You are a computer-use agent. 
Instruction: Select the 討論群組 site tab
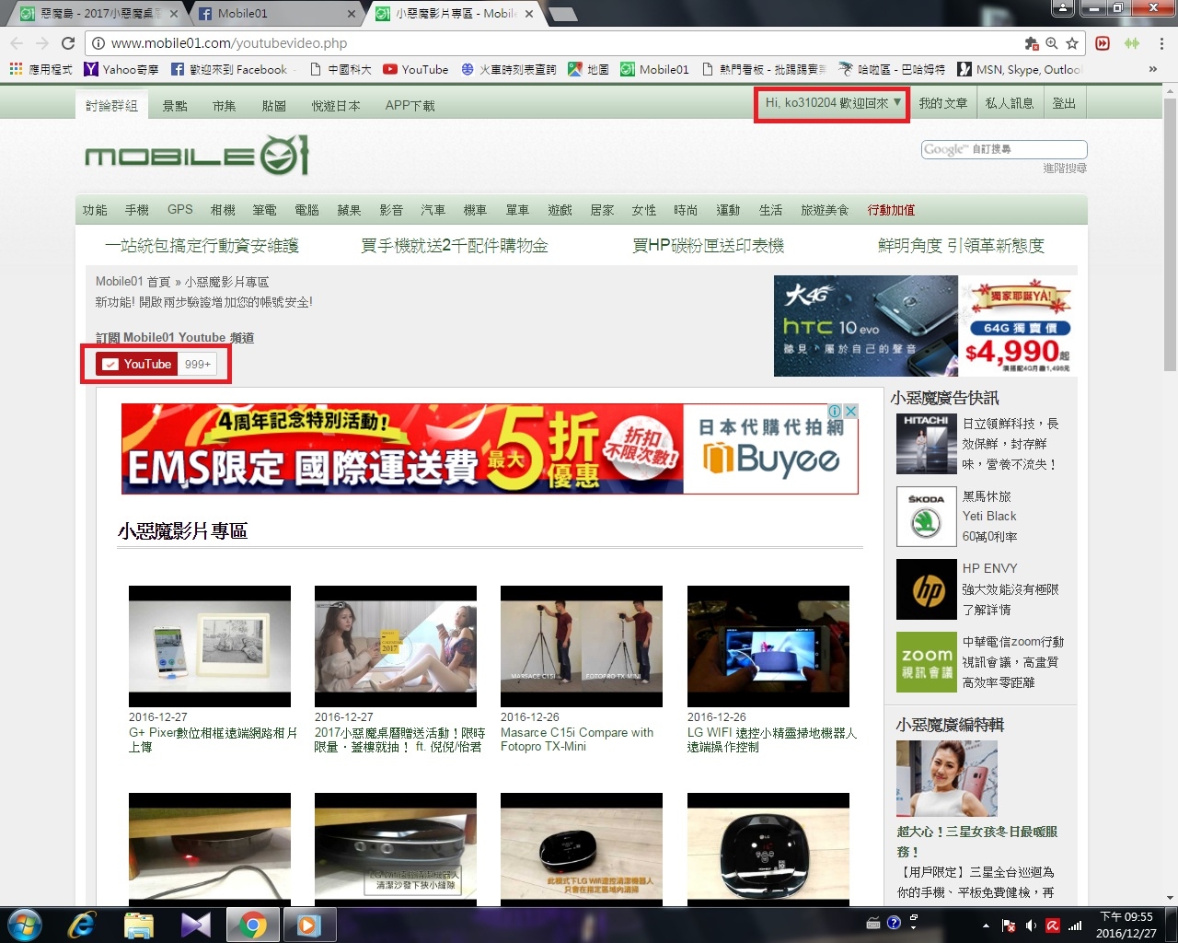(x=111, y=106)
